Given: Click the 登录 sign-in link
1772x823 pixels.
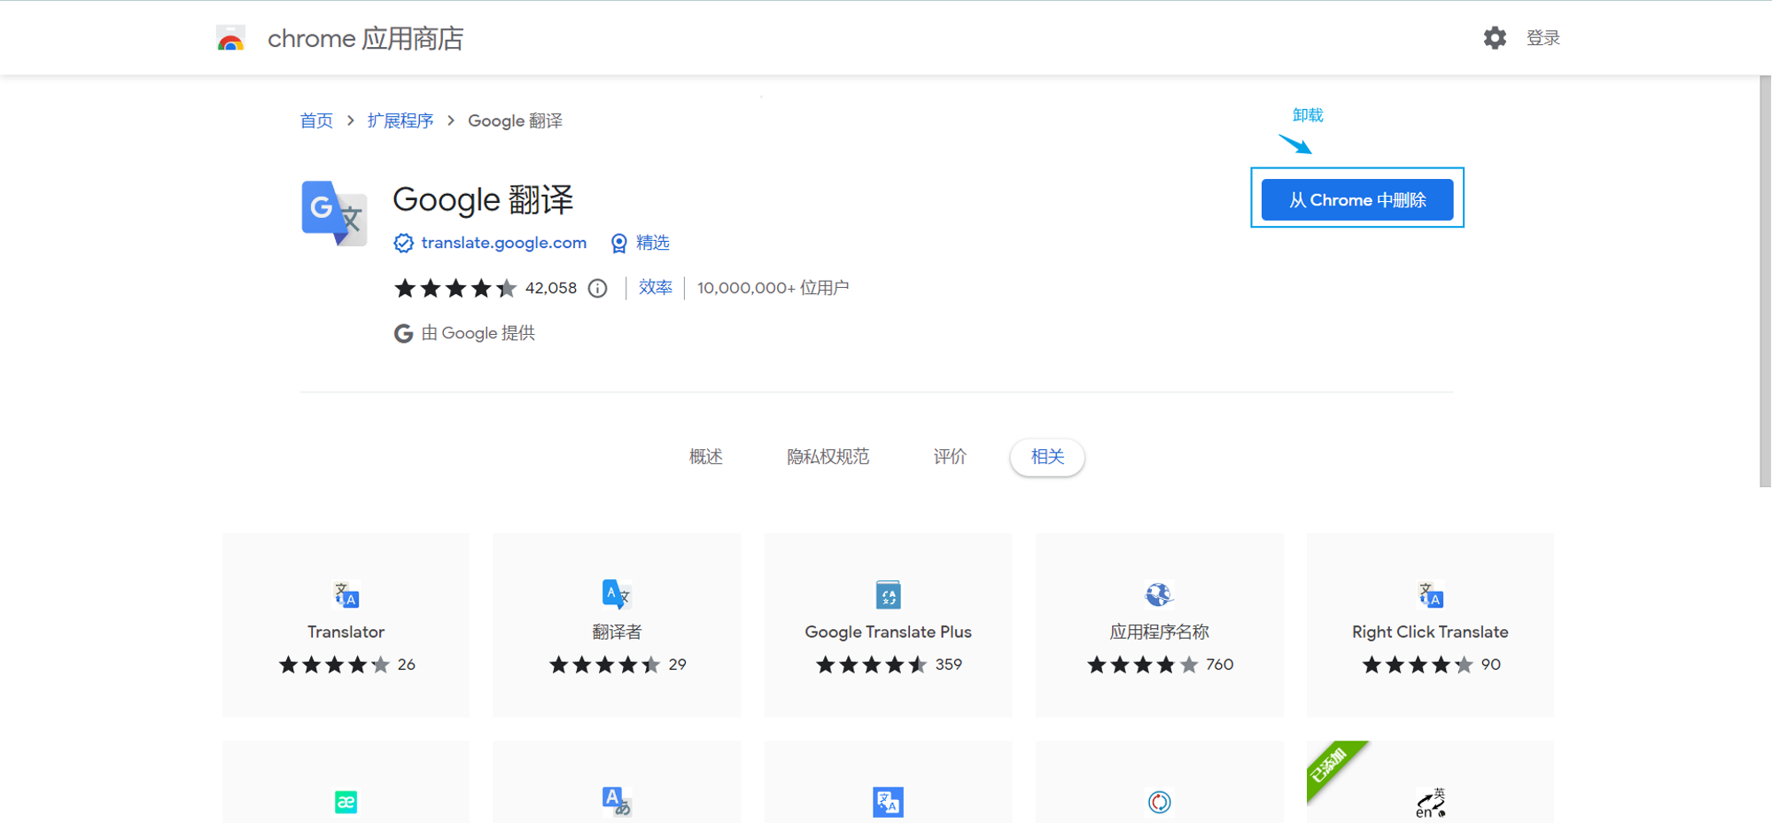Looking at the screenshot, I should pyautogui.click(x=1543, y=38).
